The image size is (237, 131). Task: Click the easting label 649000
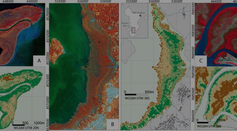coord(32,1)
